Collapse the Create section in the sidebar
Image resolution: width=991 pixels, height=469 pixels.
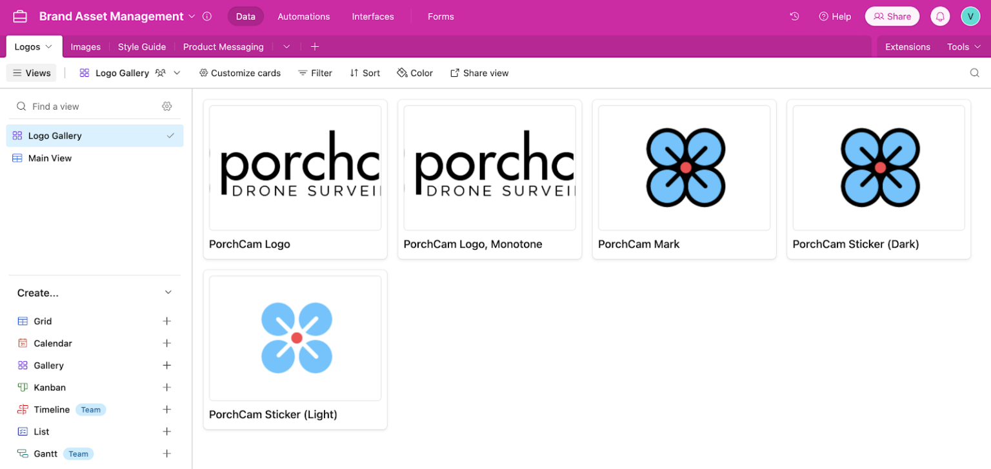point(168,292)
